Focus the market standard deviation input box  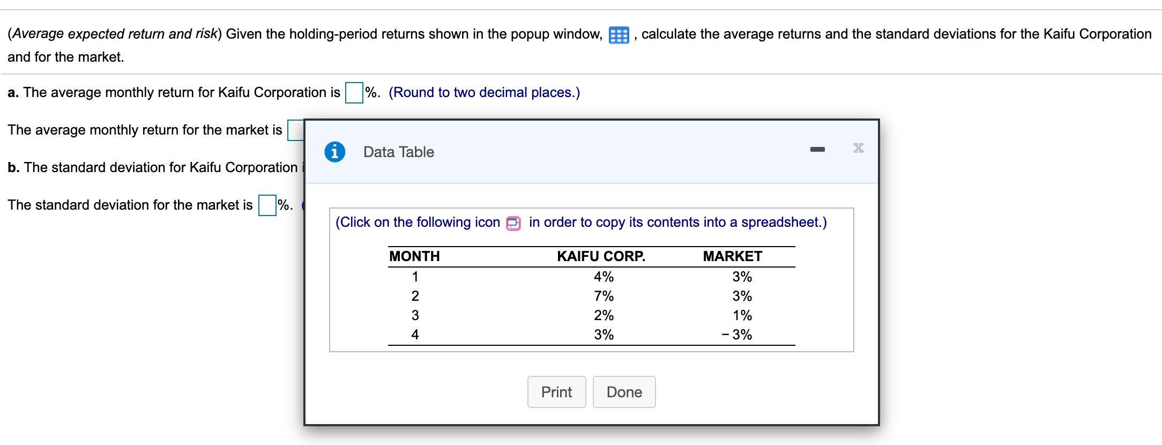[267, 205]
